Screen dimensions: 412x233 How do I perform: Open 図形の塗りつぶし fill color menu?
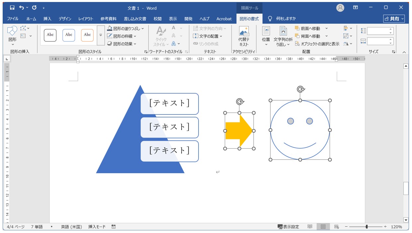coord(125,28)
